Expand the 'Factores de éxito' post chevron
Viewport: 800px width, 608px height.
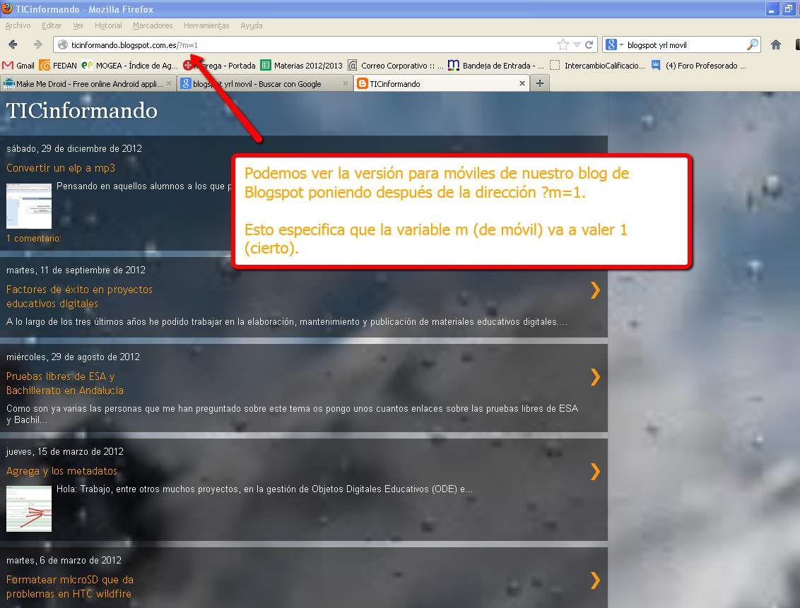595,290
